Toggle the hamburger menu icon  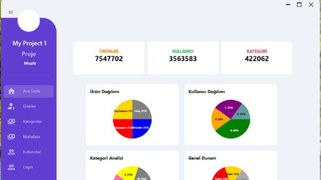[11, 12]
